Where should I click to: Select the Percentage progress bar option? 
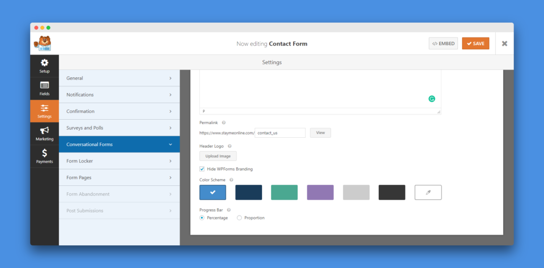pos(202,218)
